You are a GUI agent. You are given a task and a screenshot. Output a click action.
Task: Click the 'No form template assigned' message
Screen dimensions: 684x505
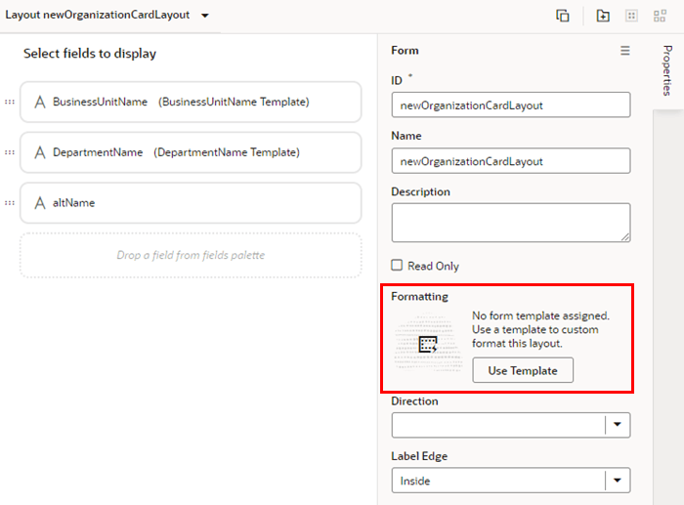pyautogui.click(x=541, y=329)
